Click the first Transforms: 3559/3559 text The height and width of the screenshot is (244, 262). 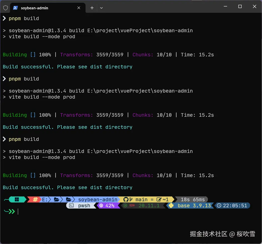pos(92,55)
